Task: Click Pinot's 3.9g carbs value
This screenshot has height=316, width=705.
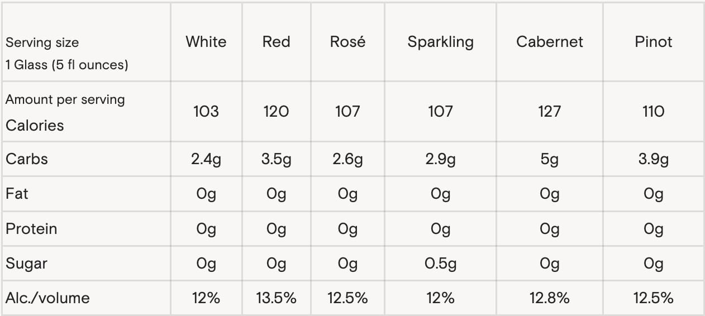Action: tap(653, 160)
